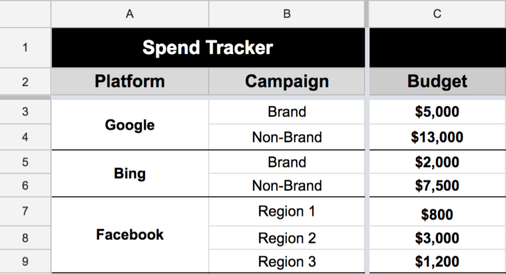Click the $5,000 budget cell
Screen dimensions: 506x274
click(437, 112)
